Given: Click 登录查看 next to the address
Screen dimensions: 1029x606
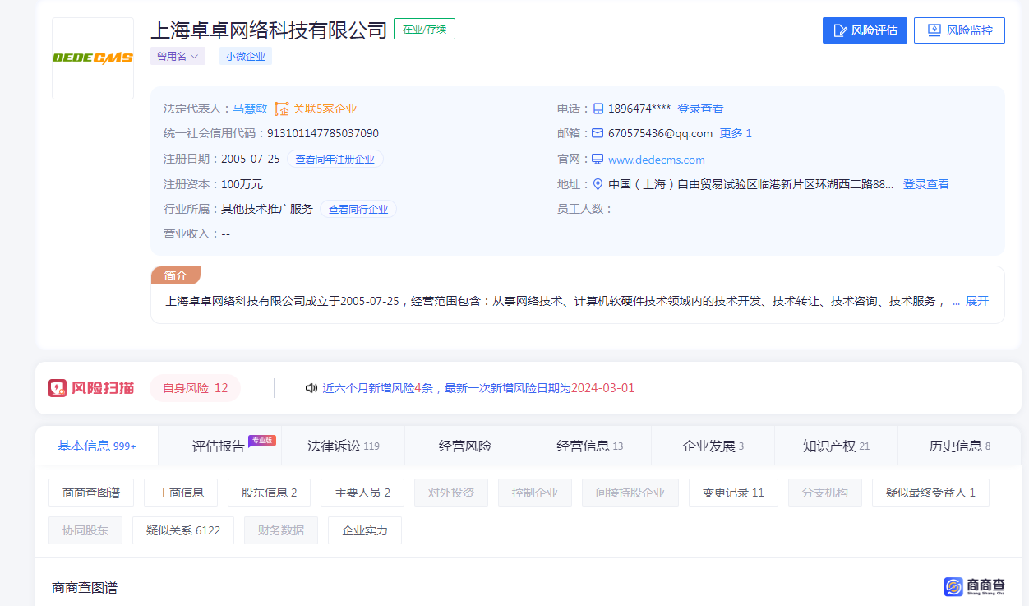Looking at the screenshot, I should click(x=926, y=184).
